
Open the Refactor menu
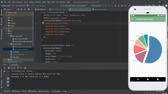[x=38, y=2]
